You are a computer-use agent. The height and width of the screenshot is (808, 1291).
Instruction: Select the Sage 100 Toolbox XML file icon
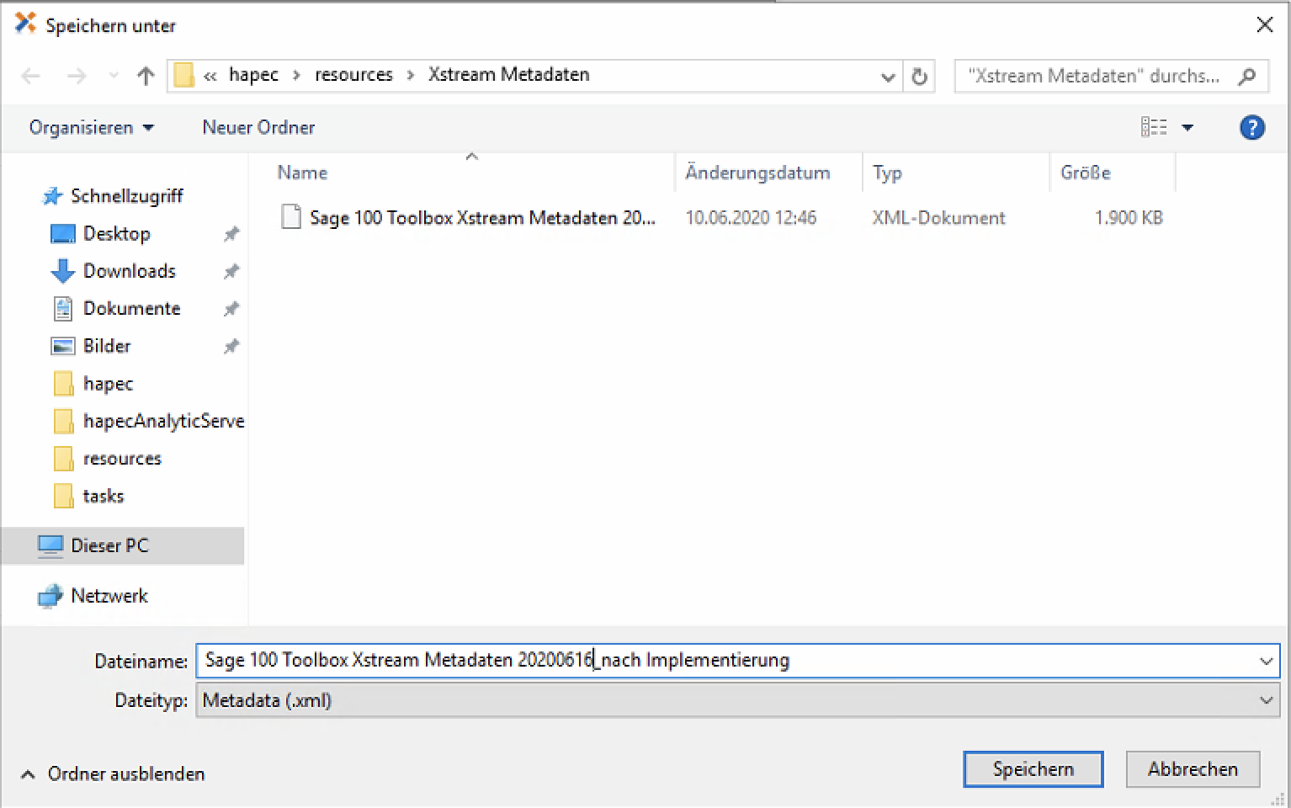pyautogui.click(x=291, y=218)
